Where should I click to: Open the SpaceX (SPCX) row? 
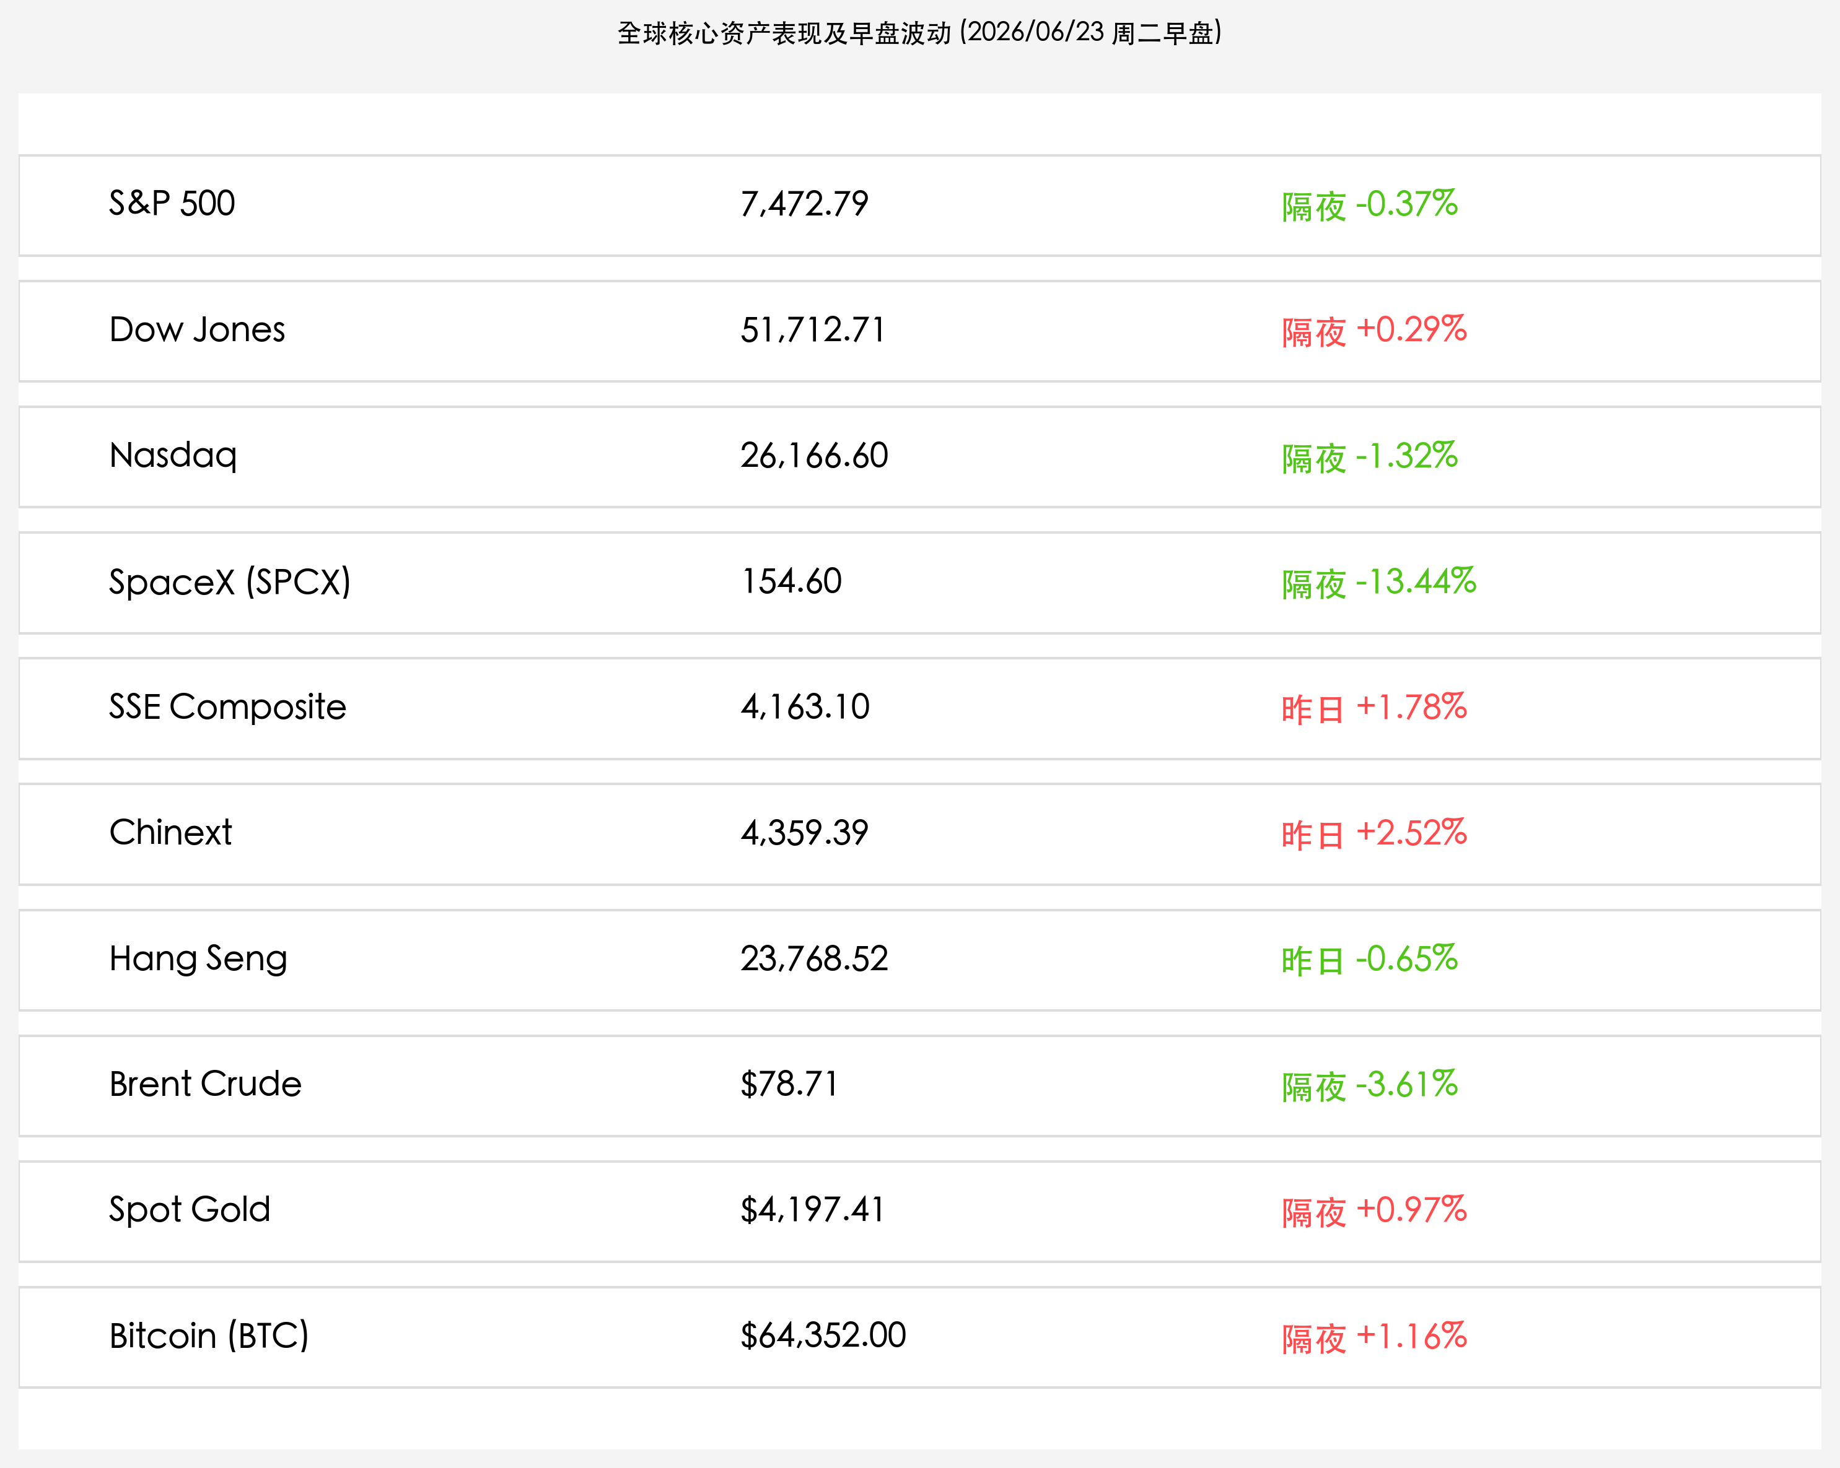coord(920,583)
